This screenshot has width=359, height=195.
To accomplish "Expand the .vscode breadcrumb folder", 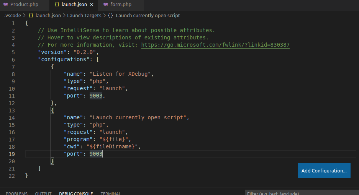I will 12,16.
